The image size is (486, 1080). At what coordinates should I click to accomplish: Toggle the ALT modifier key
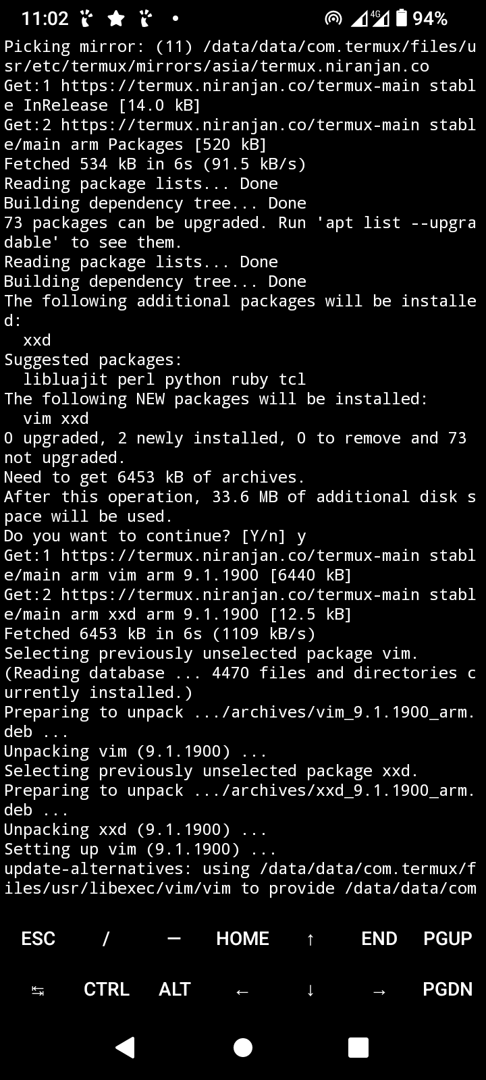click(175, 990)
